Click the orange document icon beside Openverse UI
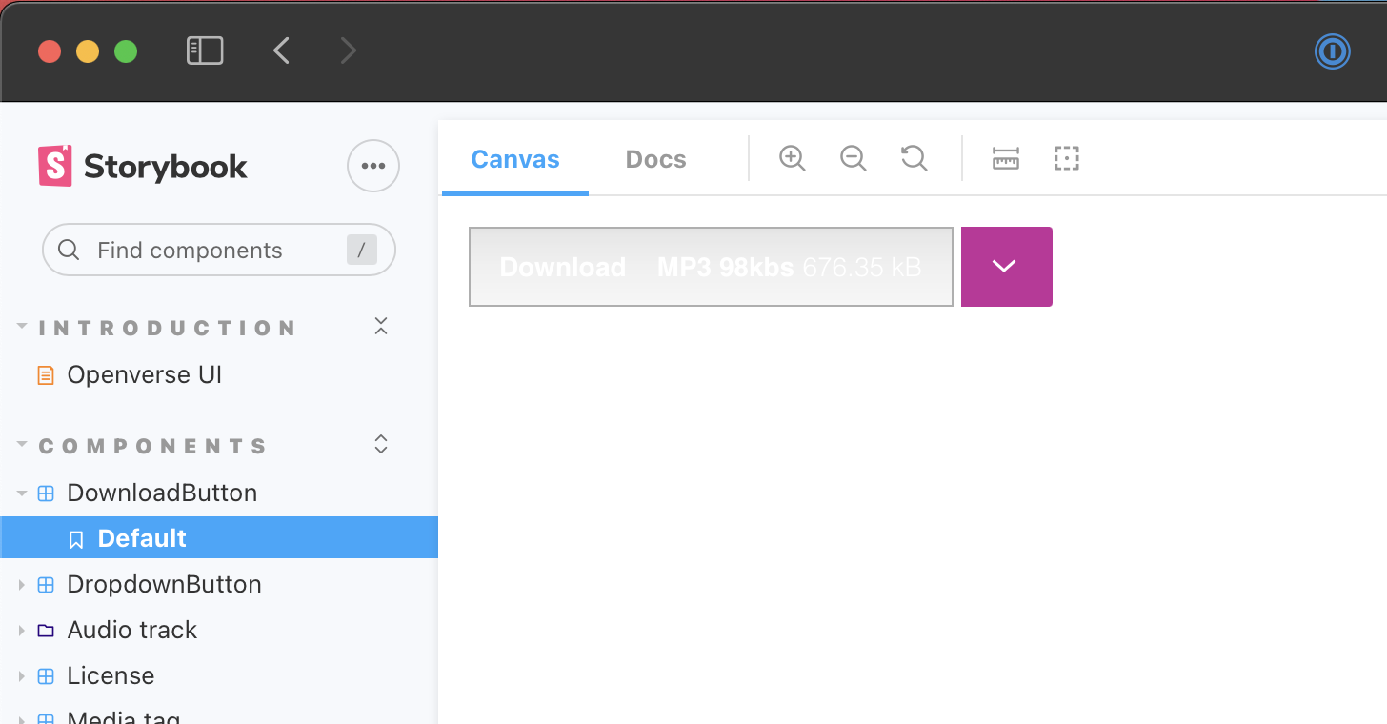The image size is (1387, 724). click(x=46, y=375)
